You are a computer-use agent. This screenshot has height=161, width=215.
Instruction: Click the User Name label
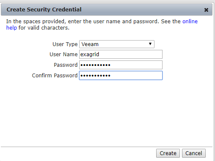pyautogui.click(x=63, y=55)
